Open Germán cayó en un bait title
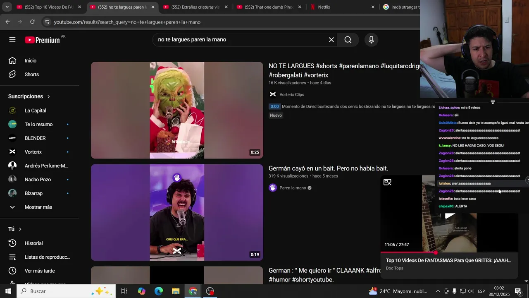Image resolution: width=529 pixels, height=298 pixels. (x=328, y=168)
